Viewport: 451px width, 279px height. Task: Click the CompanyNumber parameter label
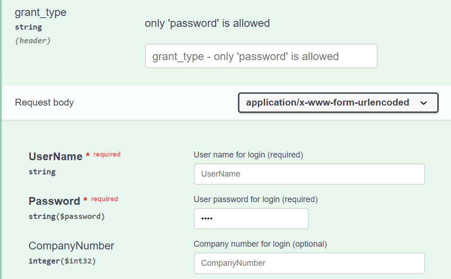71,246
